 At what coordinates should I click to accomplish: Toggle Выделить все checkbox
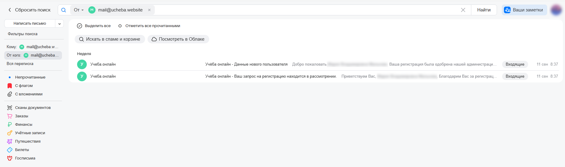(80, 26)
